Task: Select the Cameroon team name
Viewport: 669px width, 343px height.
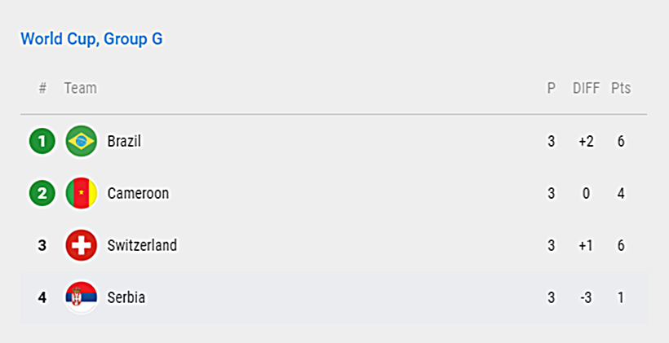Action: tap(138, 193)
